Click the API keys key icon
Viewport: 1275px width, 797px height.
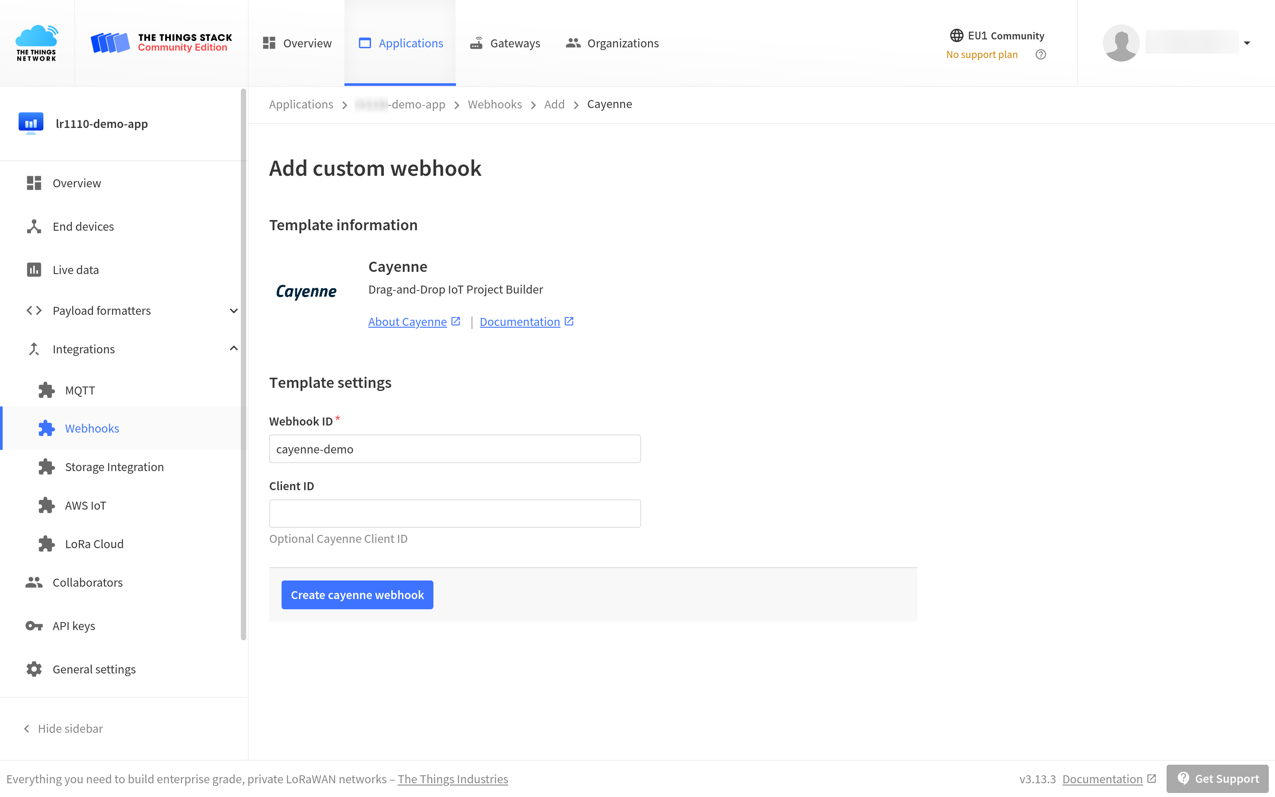(x=34, y=626)
